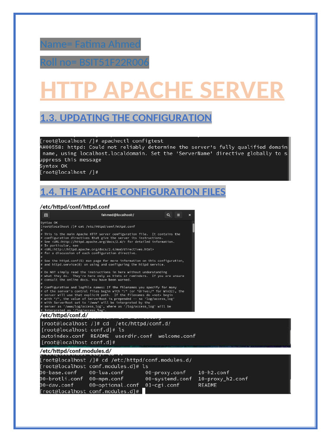
Task: Click the Syntax OK output line under the AH00558 warning
Action: (53, 166)
